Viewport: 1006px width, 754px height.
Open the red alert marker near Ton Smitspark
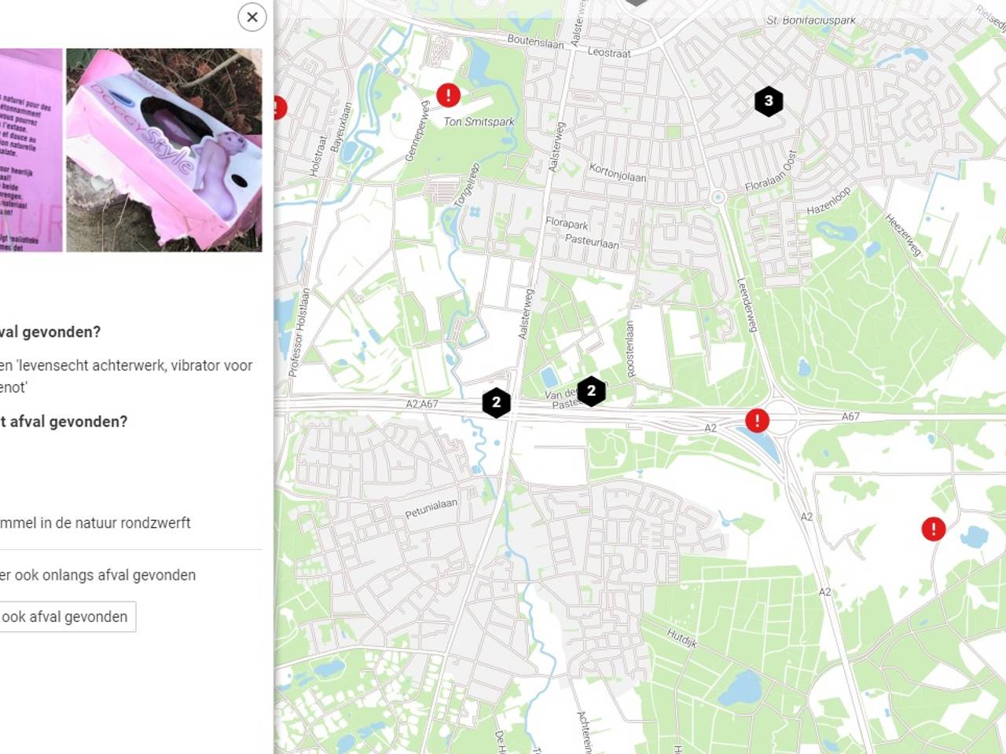448,95
